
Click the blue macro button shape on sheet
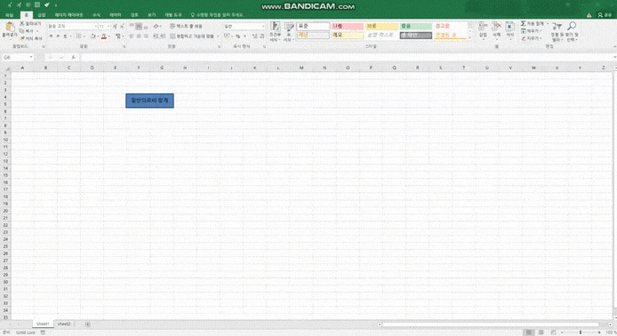pyautogui.click(x=149, y=100)
